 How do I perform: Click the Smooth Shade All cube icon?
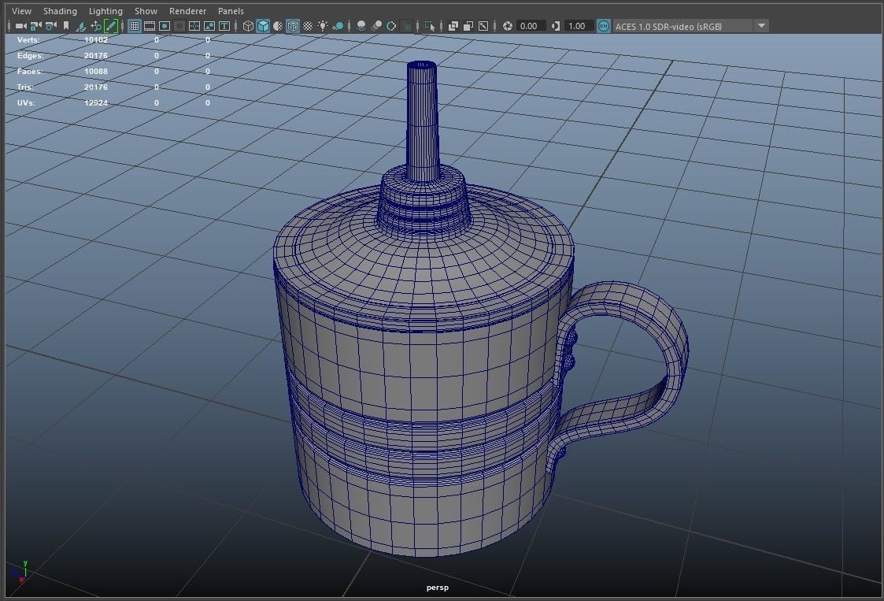(x=263, y=26)
